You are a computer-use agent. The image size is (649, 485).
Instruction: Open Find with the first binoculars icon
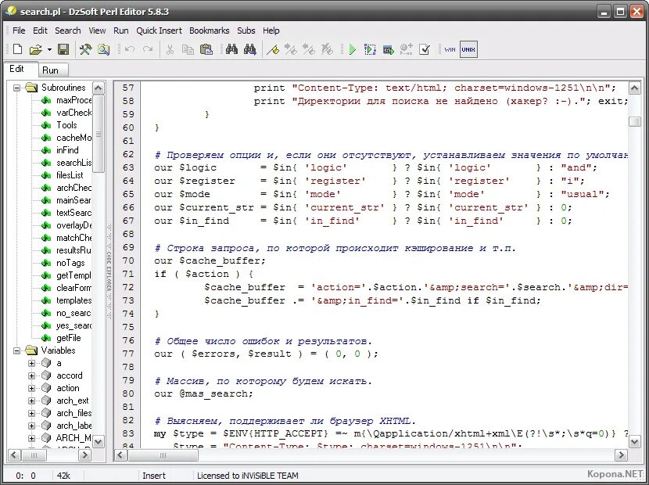pyautogui.click(x=231, y=50)
